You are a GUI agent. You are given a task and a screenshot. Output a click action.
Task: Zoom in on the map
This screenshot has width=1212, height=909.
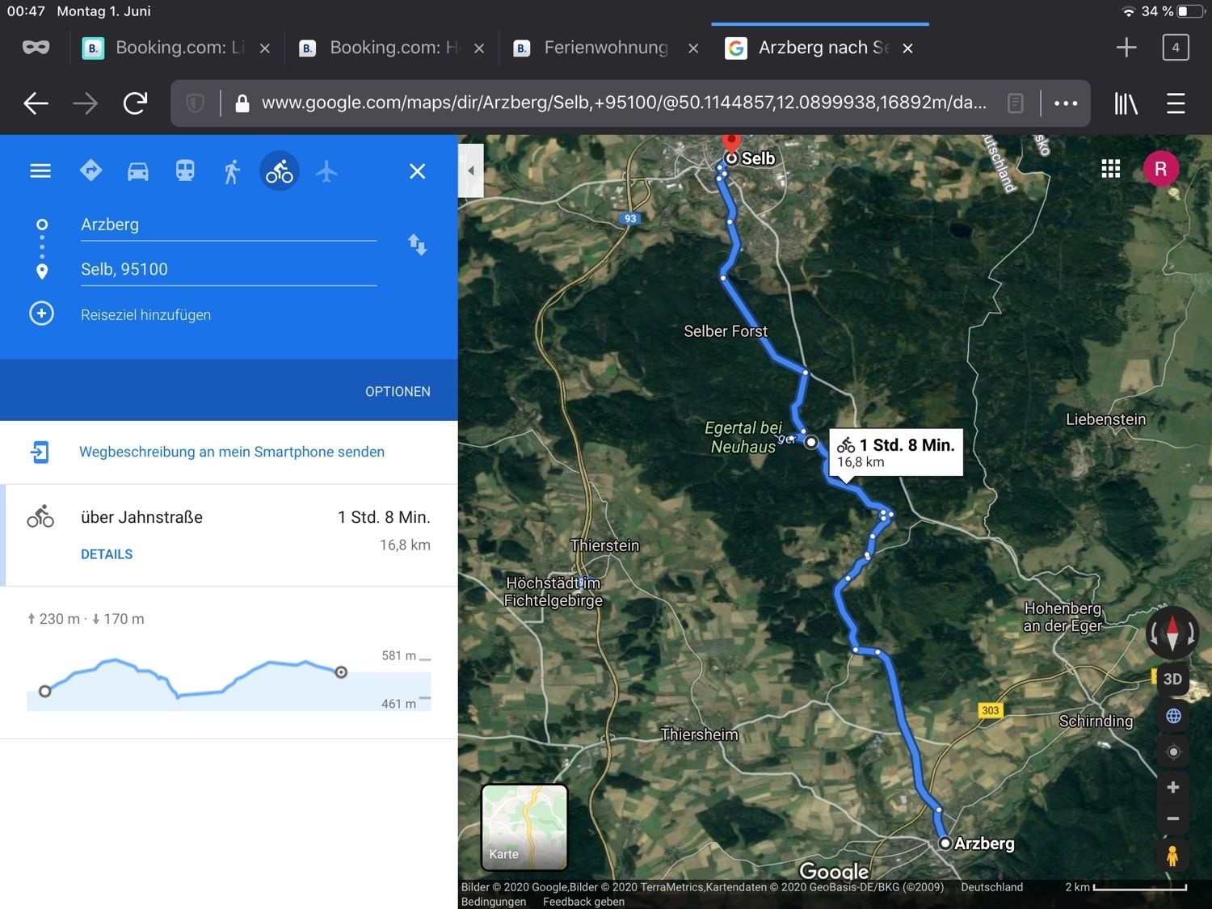(1173, 788)
